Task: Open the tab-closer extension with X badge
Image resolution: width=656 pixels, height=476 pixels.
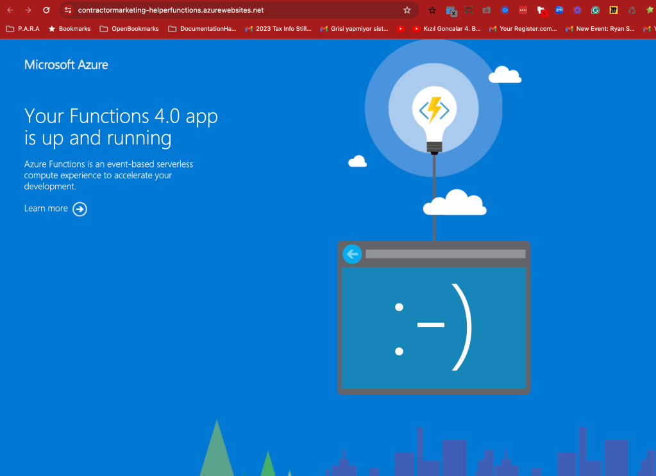Action: [451, 10]
